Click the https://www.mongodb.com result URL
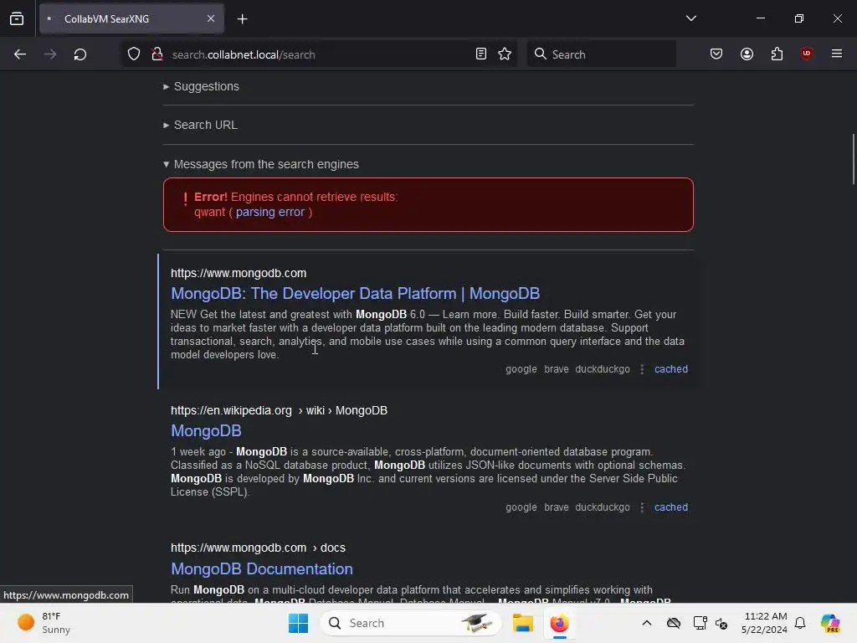The width and height of the screenshot is (857, 643). [239, 273]
